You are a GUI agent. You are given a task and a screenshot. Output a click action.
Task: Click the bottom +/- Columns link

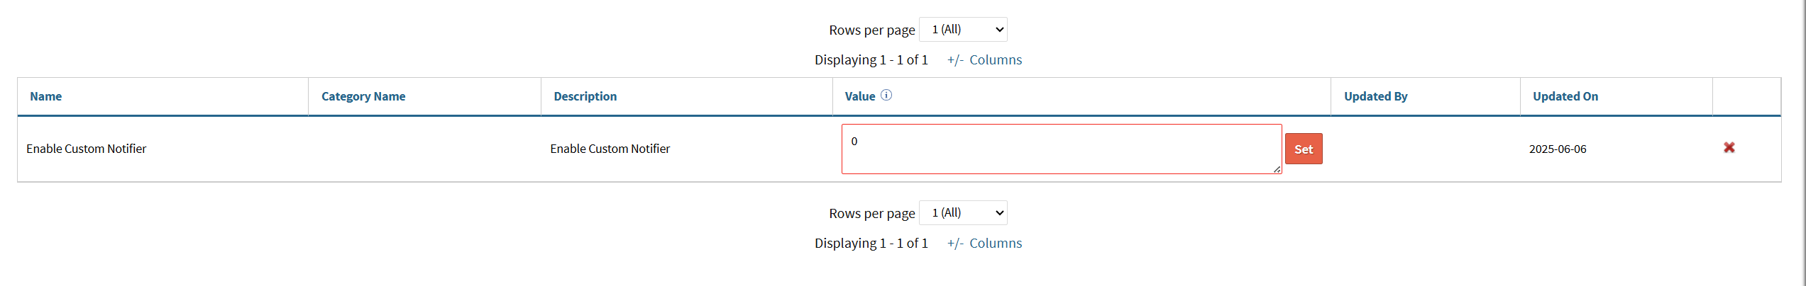point(984,244)
